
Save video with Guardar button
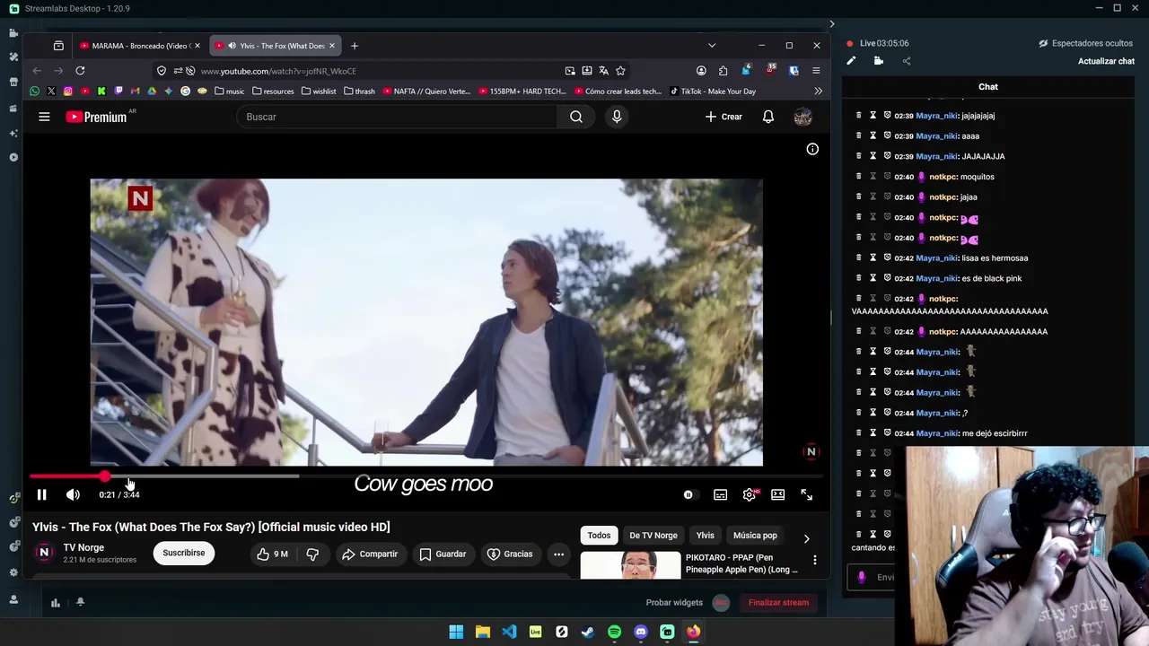click(443, 554)
